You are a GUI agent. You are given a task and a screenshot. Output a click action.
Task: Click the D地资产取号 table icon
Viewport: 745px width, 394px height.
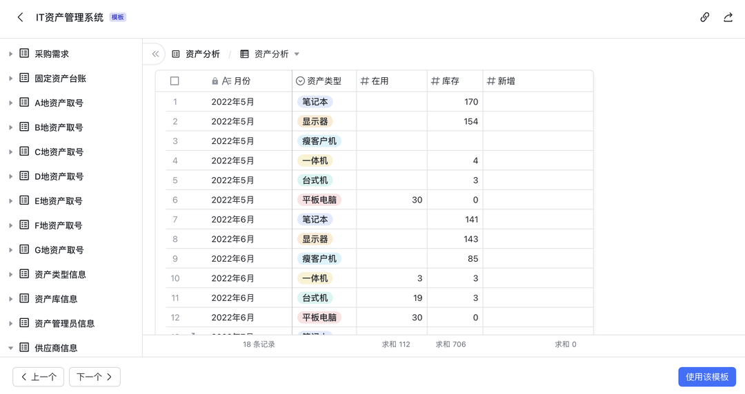click(24, 176)
